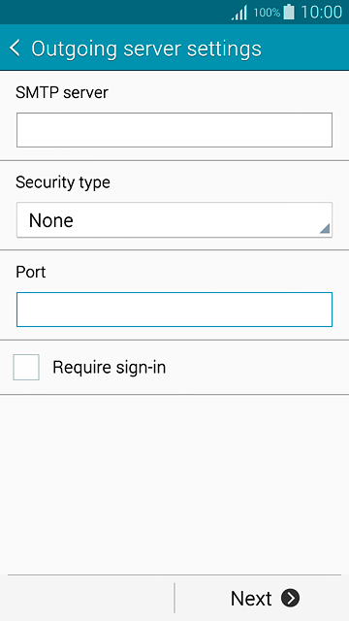
Task: Tap the circled arrow icon beside Next
Action: 291,598
